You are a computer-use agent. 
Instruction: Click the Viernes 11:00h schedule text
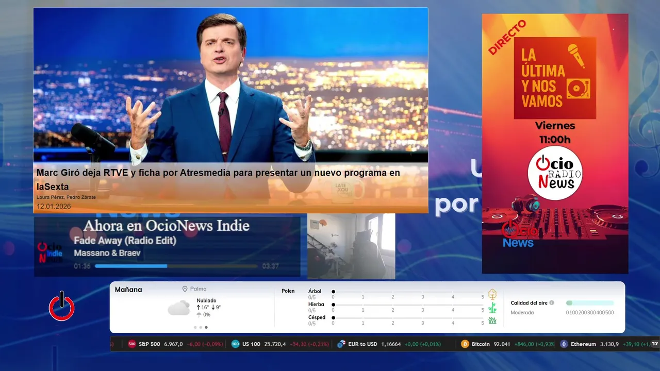tap(555, 132)
